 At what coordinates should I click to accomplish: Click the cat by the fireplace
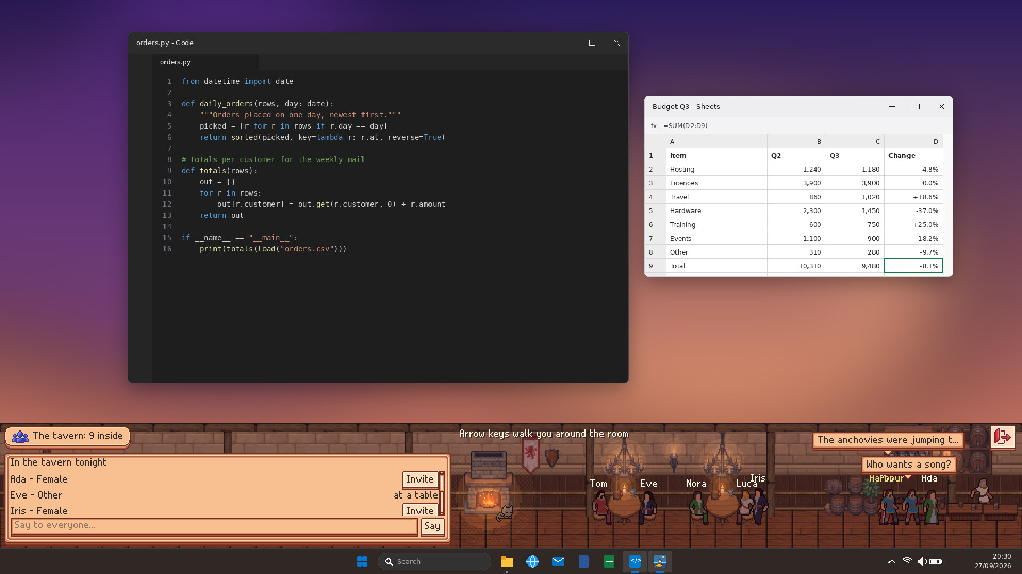click(505, 512)
